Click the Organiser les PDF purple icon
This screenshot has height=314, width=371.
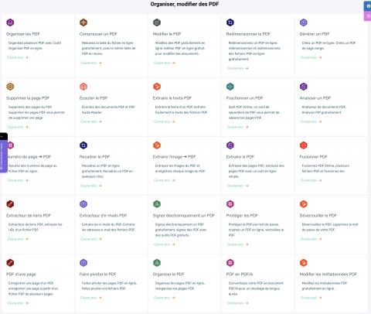tap(10, 22)
